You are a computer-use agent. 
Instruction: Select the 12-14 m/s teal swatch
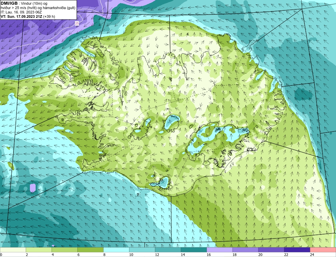pos(168,250)
